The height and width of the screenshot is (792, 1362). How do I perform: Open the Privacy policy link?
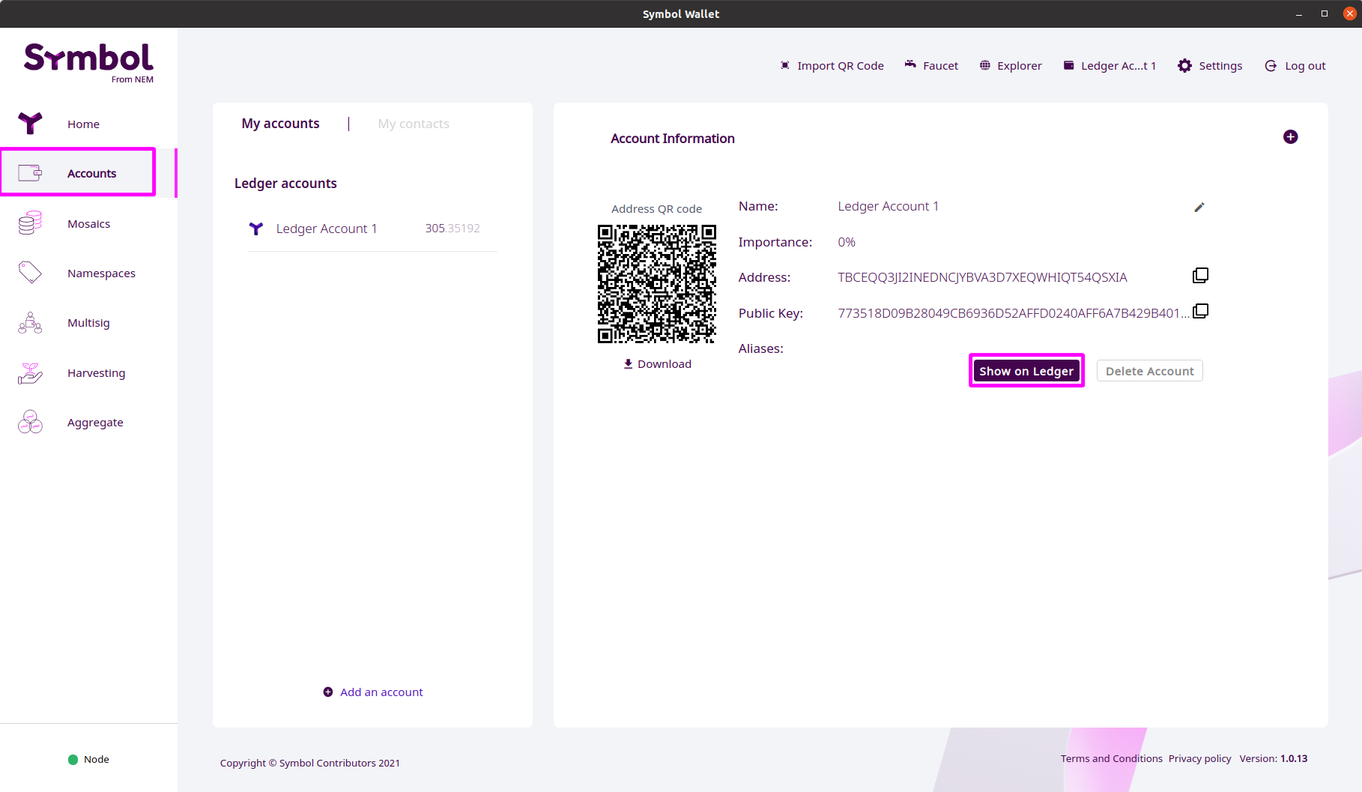click(1199, 758)
